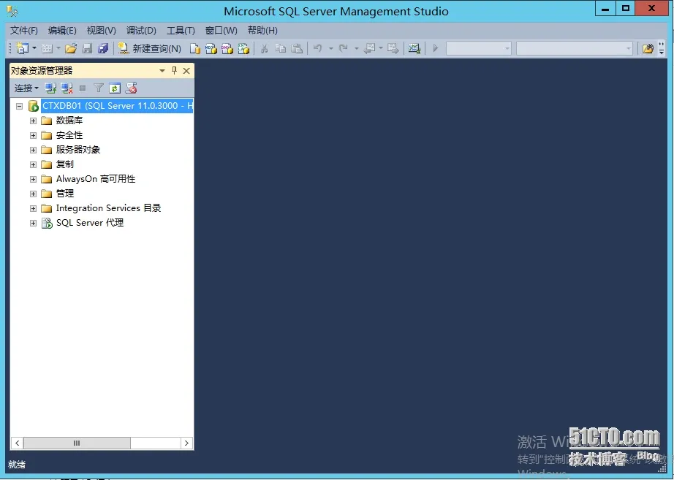Click the Navigate Backward icon
This screenshot has width=674, height=480.
(370, 48)
